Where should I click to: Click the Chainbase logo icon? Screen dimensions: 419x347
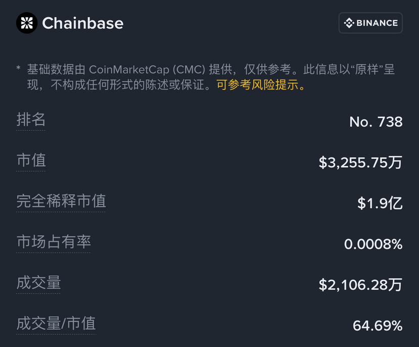(27, 23)
